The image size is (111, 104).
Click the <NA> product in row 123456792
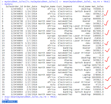coord(88,24)
